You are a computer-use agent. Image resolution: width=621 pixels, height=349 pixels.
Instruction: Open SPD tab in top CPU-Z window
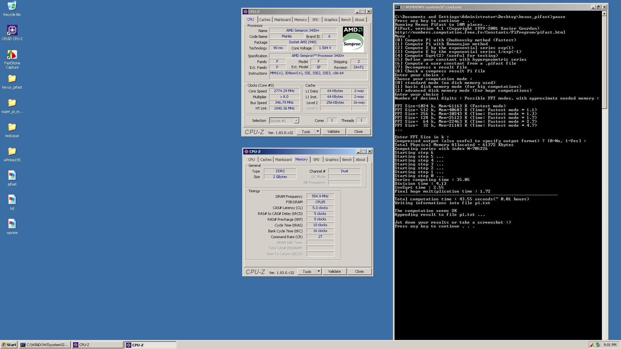315,20
